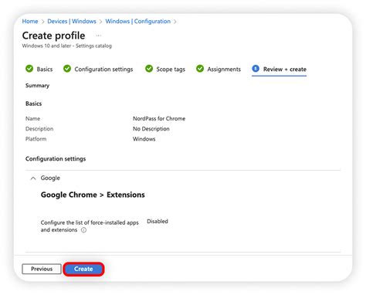Click the green checkmark beside Scope tags
366x295 pixels.
click(149, 69)
